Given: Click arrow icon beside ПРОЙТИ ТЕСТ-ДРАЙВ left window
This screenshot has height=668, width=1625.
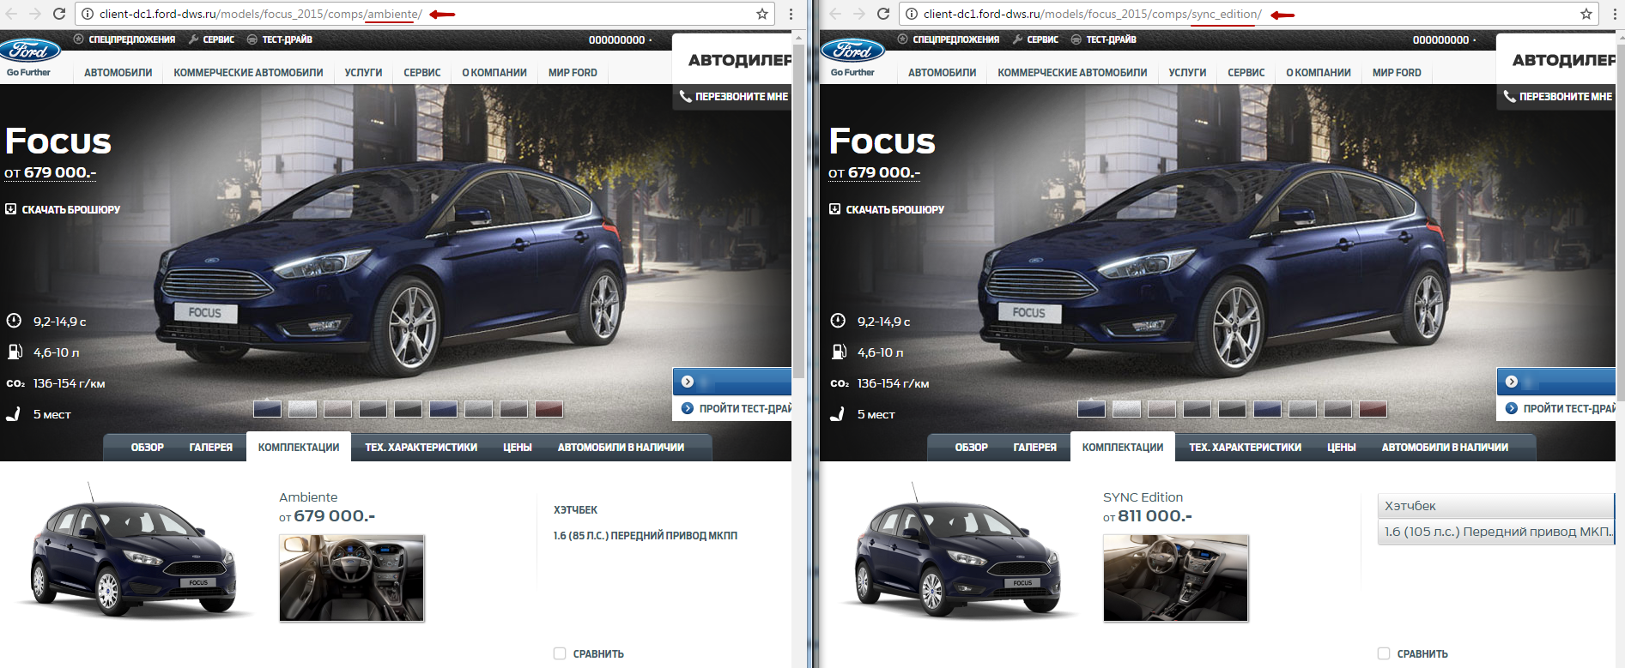Looking at the screenshot, I should click(687, 408).
